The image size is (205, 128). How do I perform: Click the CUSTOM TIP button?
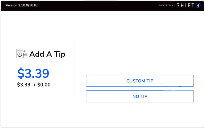pos(140,81)
